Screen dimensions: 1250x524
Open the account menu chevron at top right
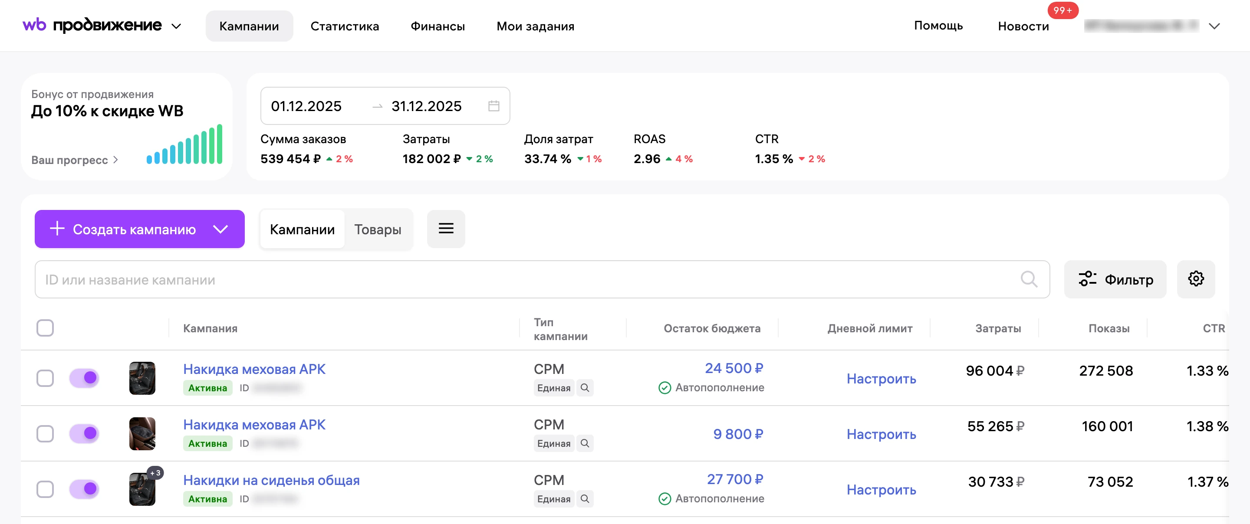pyautogui.click(x=1214, y=26)
